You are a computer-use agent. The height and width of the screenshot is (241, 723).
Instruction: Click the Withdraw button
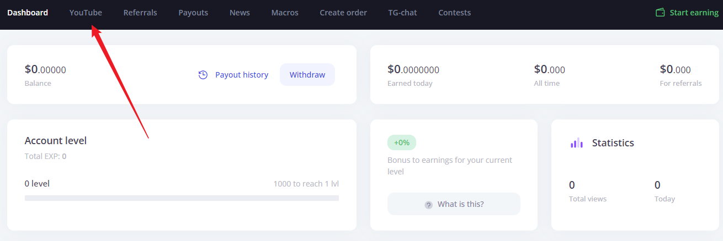click(x=307, y=75)
